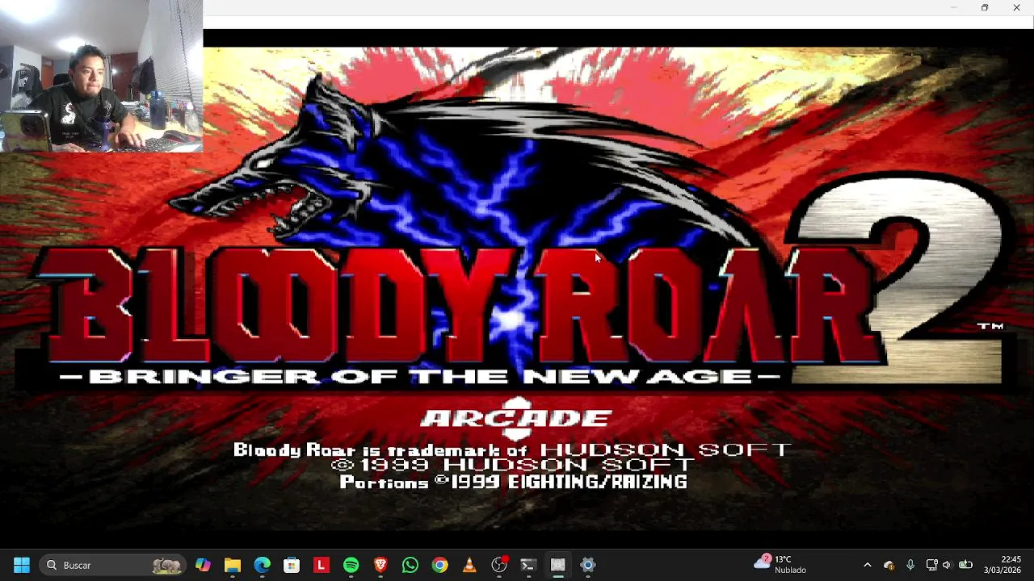Click the cloud sync tray icon
Screen dimensions: 1034x581
[889, 565]
